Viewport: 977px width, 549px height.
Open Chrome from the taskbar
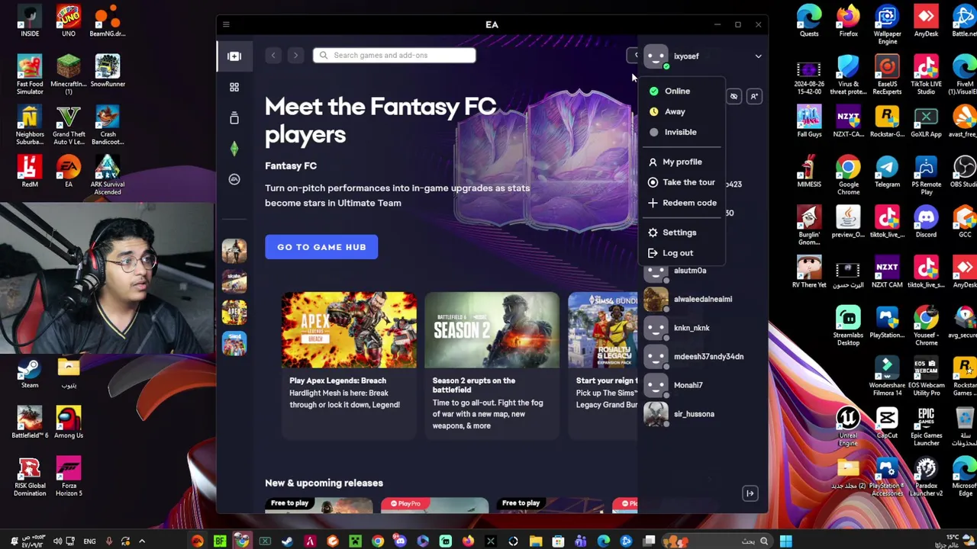tap(378, 541)
